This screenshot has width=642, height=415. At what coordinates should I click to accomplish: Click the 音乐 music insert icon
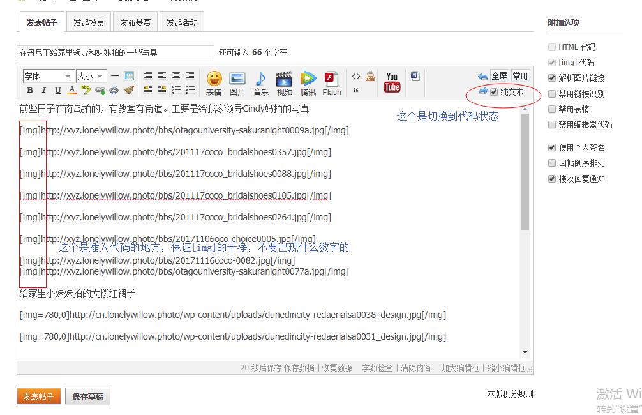[260, 83]
